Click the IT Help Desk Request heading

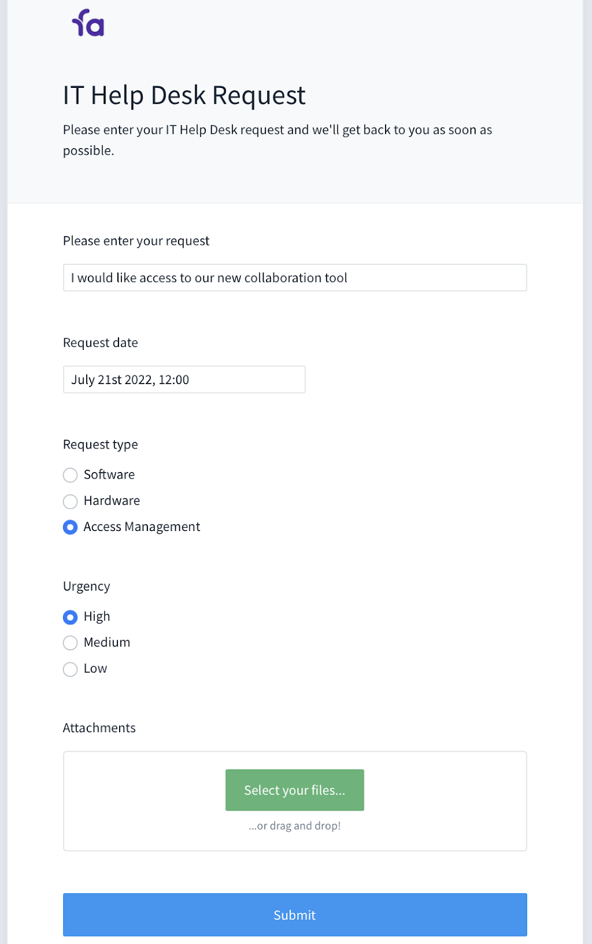tap(184, 96)
